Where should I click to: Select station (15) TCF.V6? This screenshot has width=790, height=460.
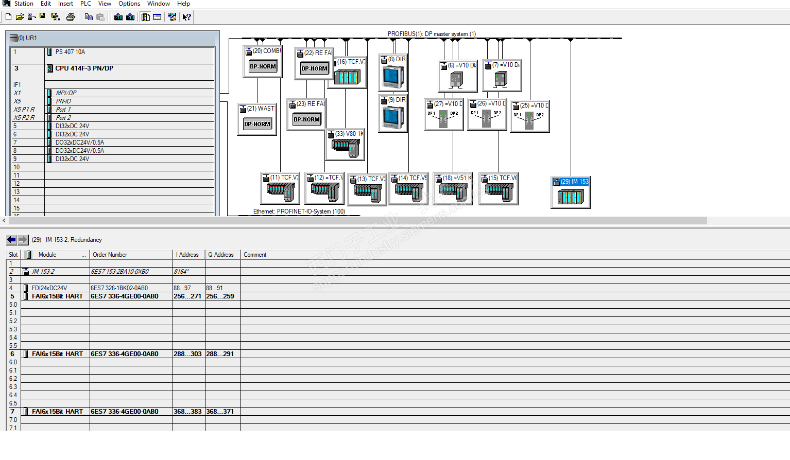click(499, 189)
